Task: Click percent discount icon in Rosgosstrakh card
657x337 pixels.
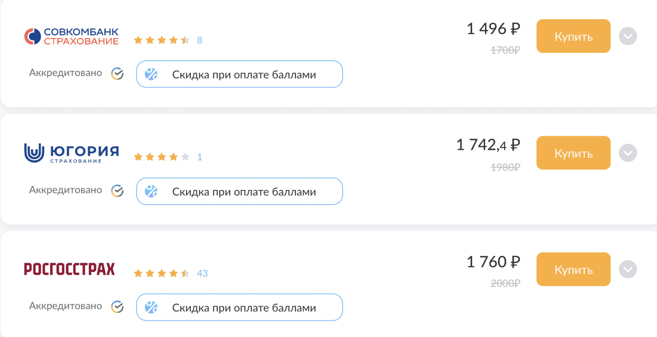Action: [151, 308]
